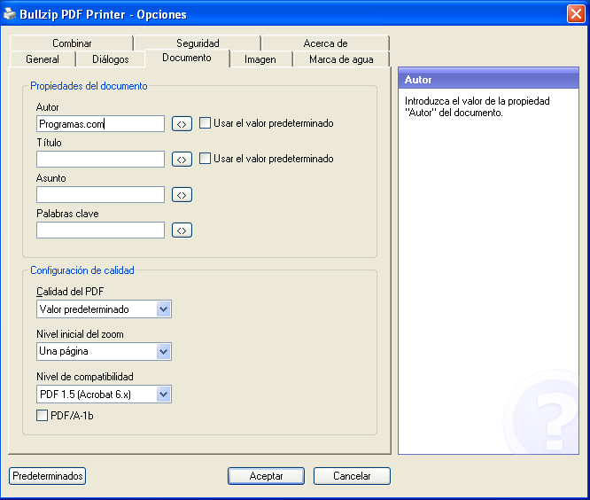The height and width of the screenshot is (500, 590).
Task: Select the Documento tab
Action: [x=187, y=58]
